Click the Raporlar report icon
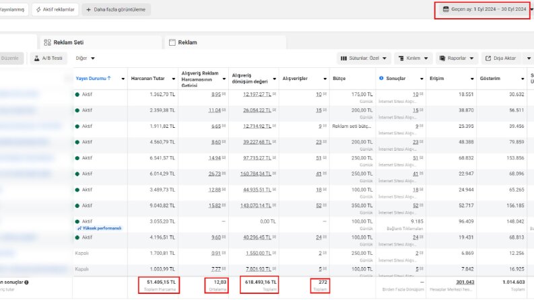This screenshot has height=300, width=534. point(442,58)
